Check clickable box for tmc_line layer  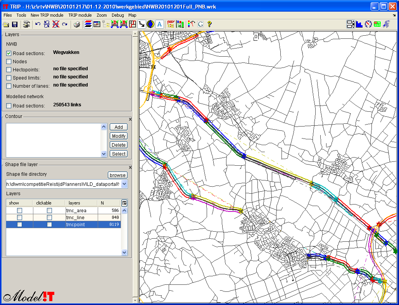pyautogui.click(x=49, y=217)
